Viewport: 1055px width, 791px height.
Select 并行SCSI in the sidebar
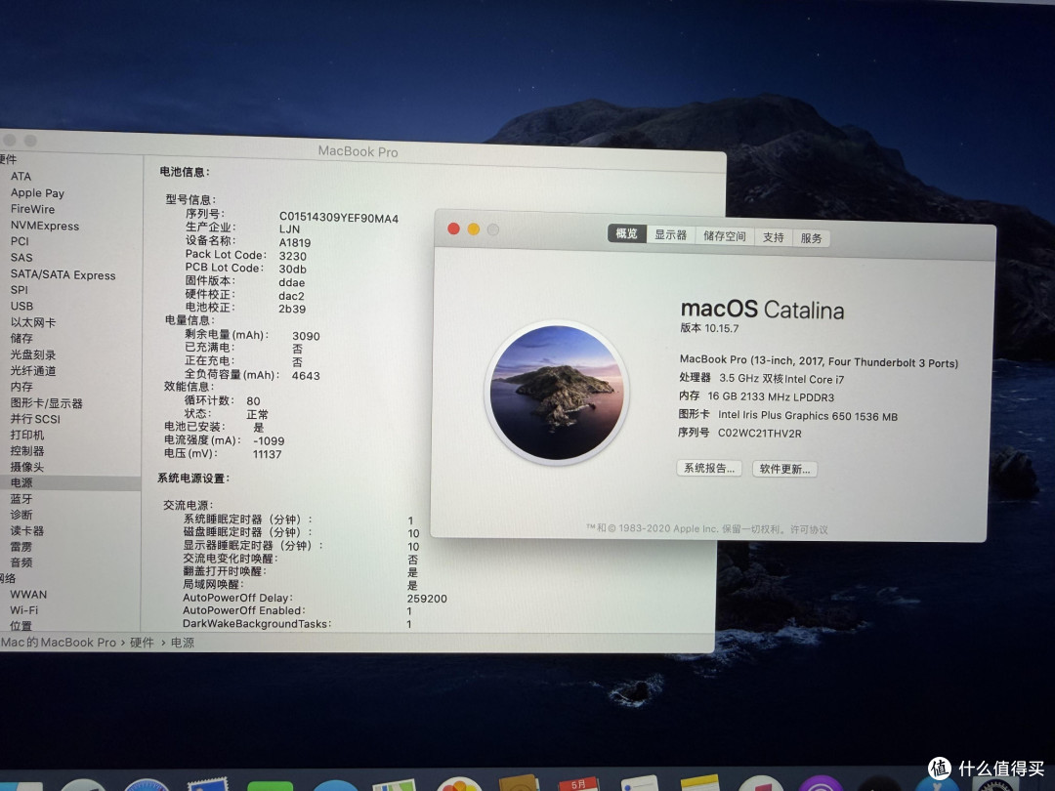35,419
